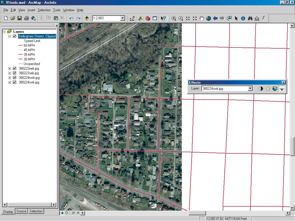
Task: Open the map scale dropdown
Action: [122, 18]
